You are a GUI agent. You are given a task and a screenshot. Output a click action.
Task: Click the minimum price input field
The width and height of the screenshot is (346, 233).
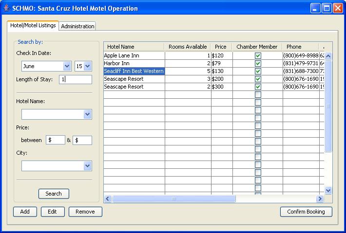56,140
